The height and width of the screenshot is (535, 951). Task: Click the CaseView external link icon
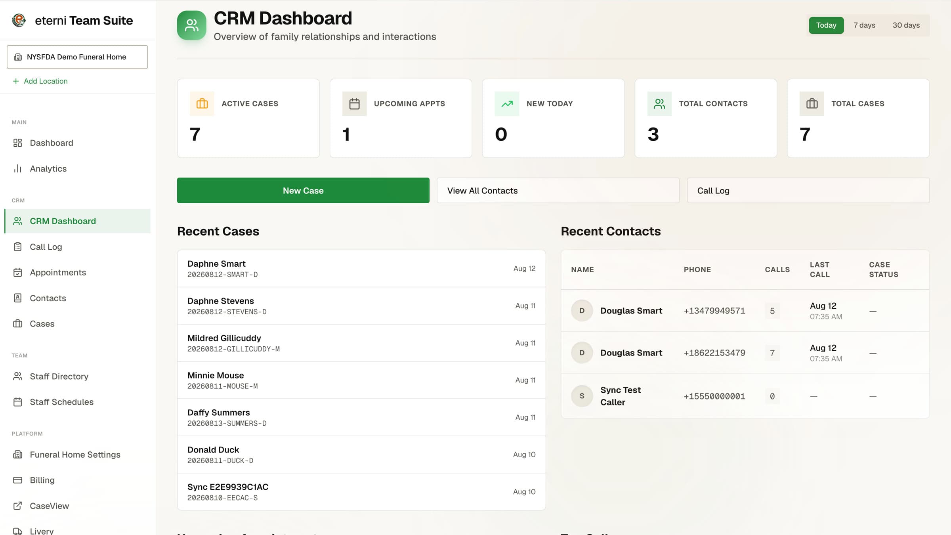tap(17, 506)
